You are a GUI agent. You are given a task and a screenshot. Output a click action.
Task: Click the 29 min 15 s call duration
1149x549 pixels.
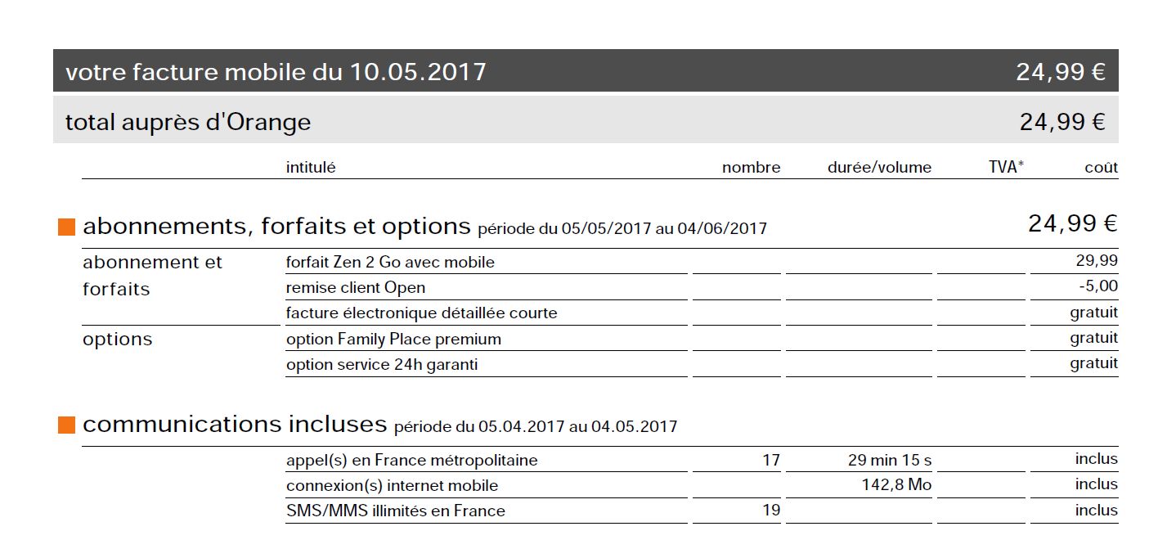pos(890,460)
